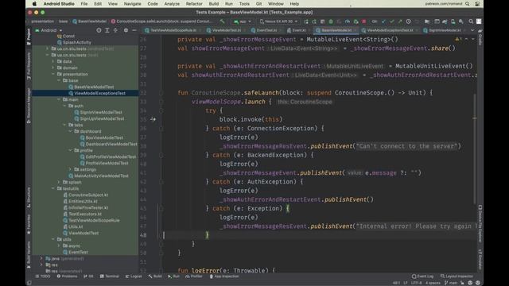Click the Stop button in the toolbar

click(364, 21)
